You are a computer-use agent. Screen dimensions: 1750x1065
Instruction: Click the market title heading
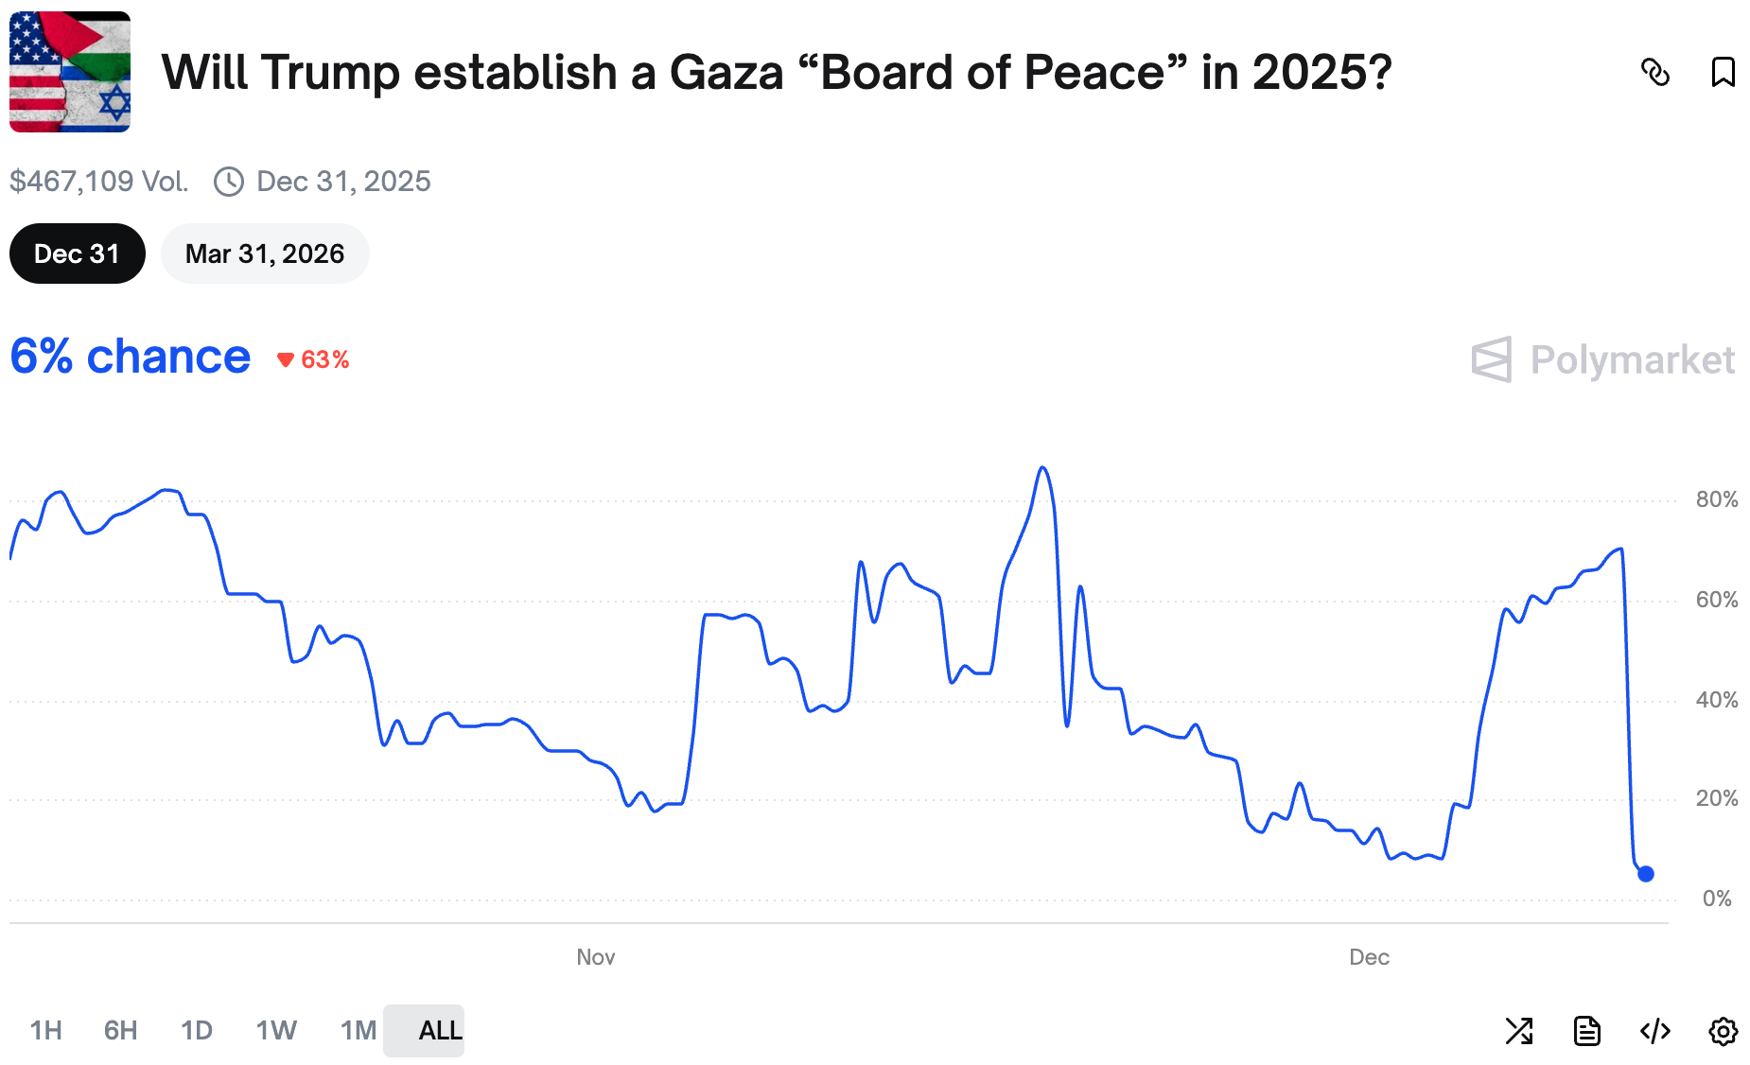pos(776,72)
